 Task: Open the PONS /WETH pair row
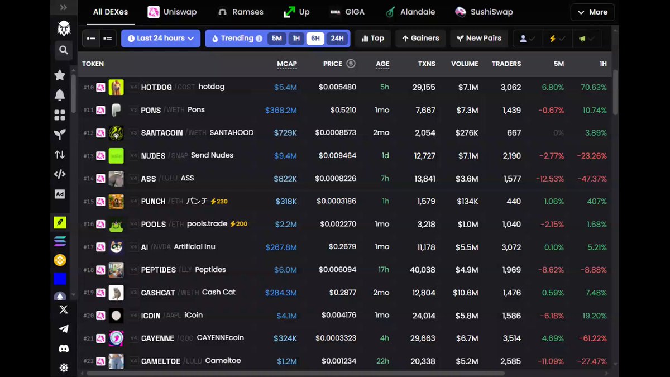[345, 110]
